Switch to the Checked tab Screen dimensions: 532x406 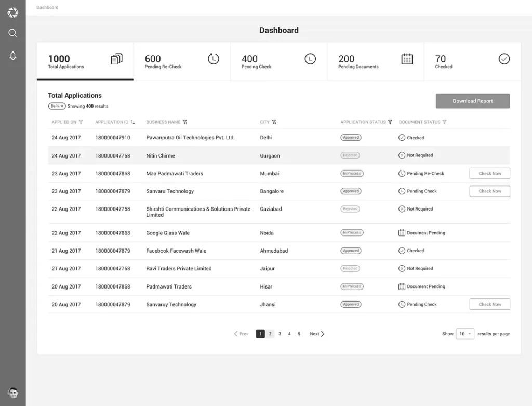(472, 61)
